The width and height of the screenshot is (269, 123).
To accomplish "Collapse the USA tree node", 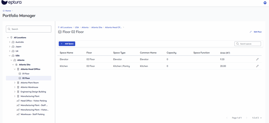I will (x=10, y=56).
